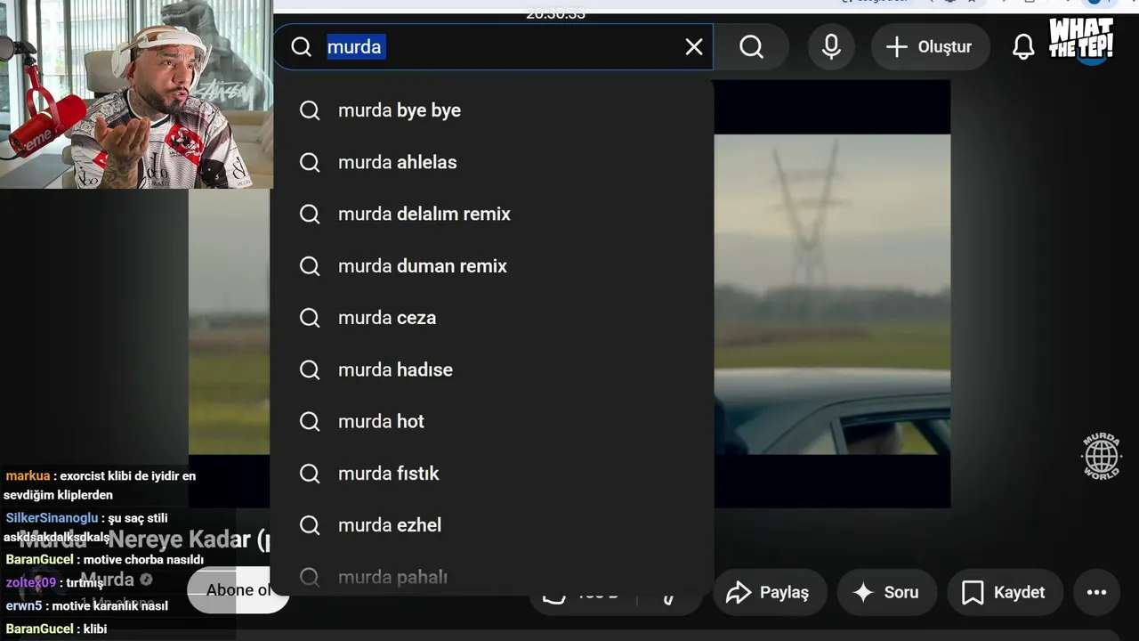Open the three-dot more actions menu
The height and width of the screenshot is (641, 1139).
1096,592
